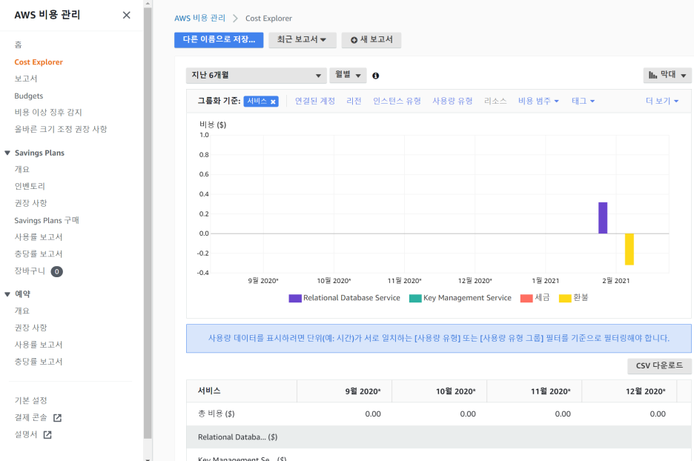The width and height of the screenshot is (694, 461).
Task: Open 비용 이상 징후 감지
Action: pyautogui.click(x=48, y=113)
